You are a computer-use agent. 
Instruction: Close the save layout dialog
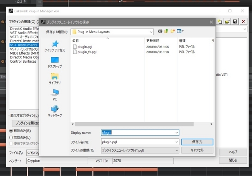coord(211,22)
